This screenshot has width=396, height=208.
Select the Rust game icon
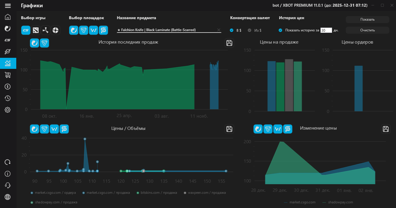pos(46,30)
